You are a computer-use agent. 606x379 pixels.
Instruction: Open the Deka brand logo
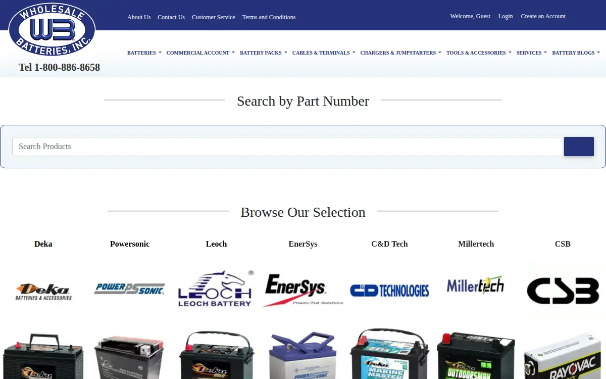pos(43,292)
